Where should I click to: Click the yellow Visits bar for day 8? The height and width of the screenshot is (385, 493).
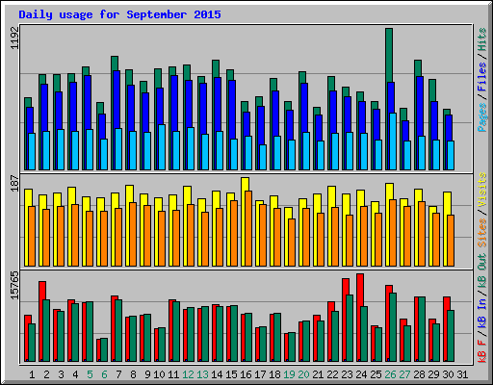129,193
